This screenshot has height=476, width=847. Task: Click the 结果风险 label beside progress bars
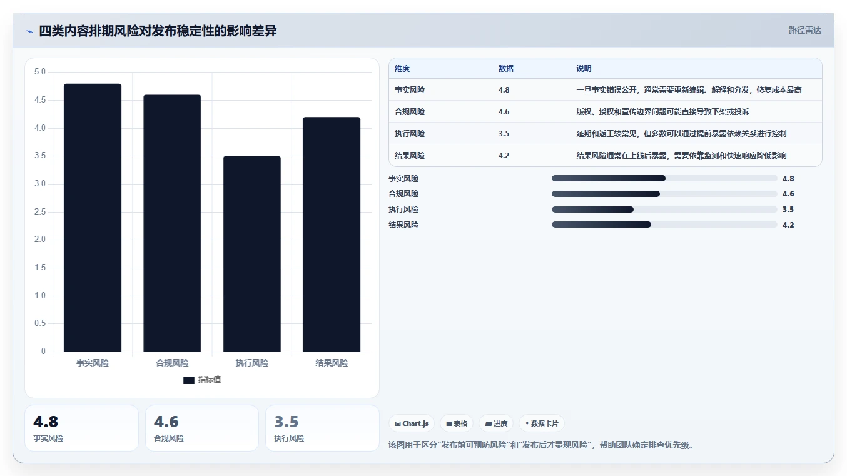pos(403,225)
